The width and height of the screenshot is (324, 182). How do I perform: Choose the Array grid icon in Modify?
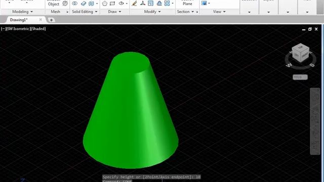(x=167, y=4)
